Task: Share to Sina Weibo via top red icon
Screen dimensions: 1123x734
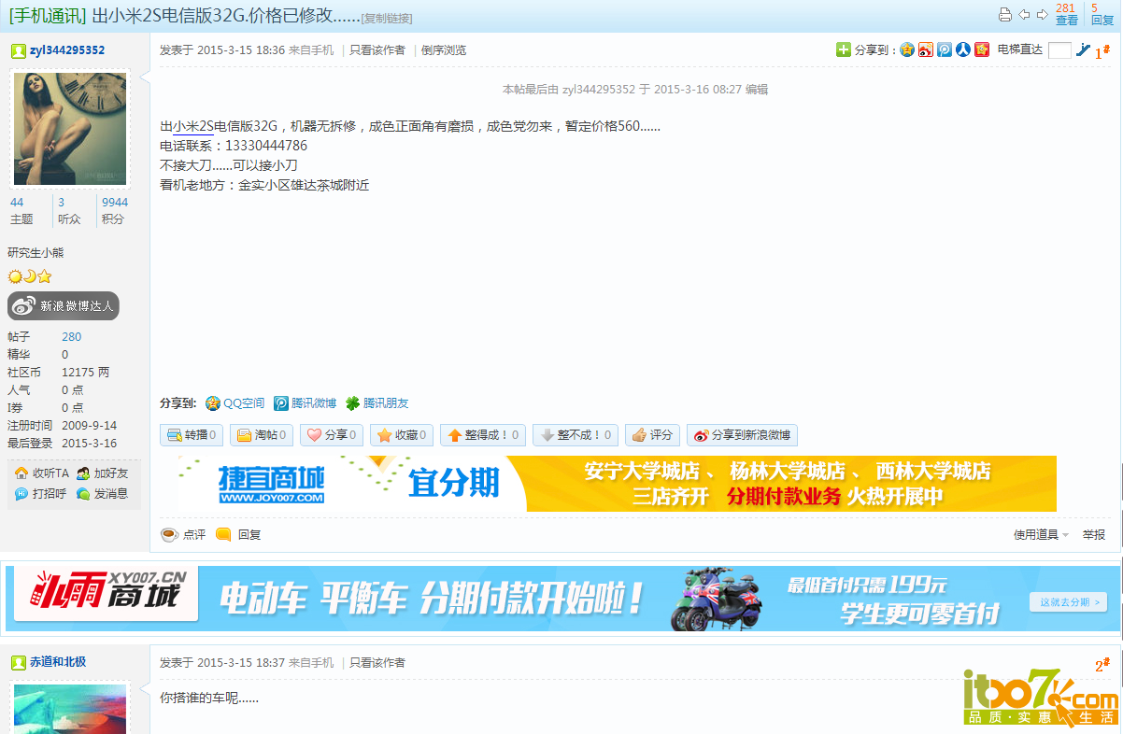Action: pyautogui.click(x=926, y=49)
